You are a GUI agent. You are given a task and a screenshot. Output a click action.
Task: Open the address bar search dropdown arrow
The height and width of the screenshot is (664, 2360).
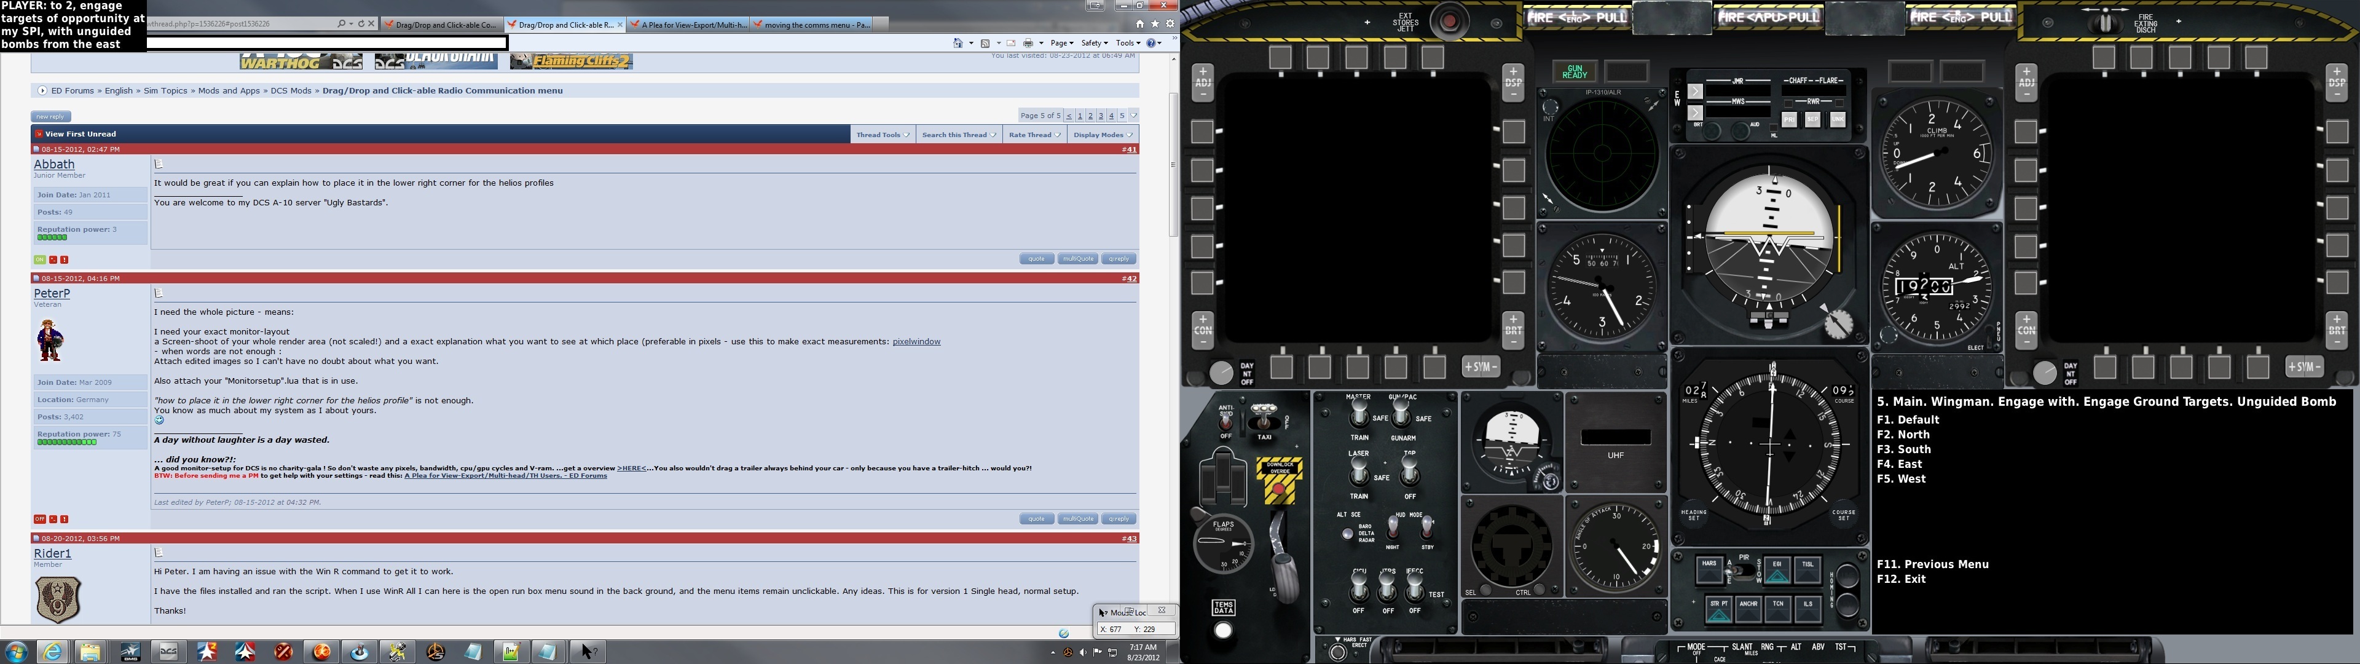tap(352, 24)
